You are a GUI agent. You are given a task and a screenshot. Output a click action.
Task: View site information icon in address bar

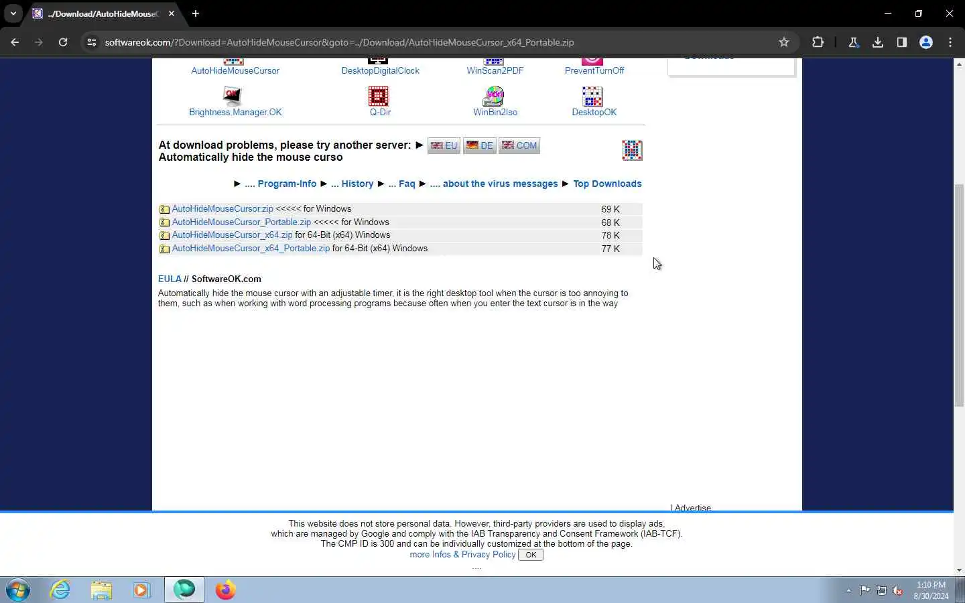(92, 42)
